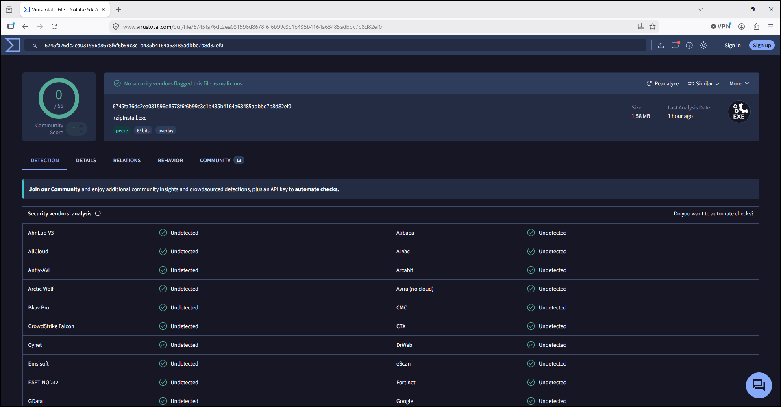This screenshot has height=407, width=781.
Task: Click the Emsisoft vendor name
Action: pyautogui.click(x=38, y=363)
